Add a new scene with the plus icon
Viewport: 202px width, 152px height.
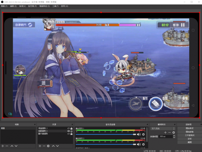tap(3, 146)
